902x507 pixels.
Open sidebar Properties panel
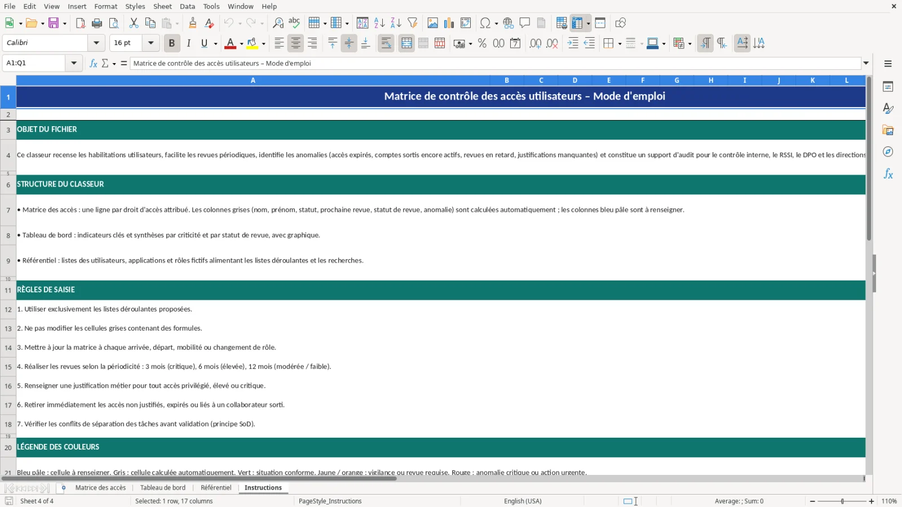pos(888,87)
